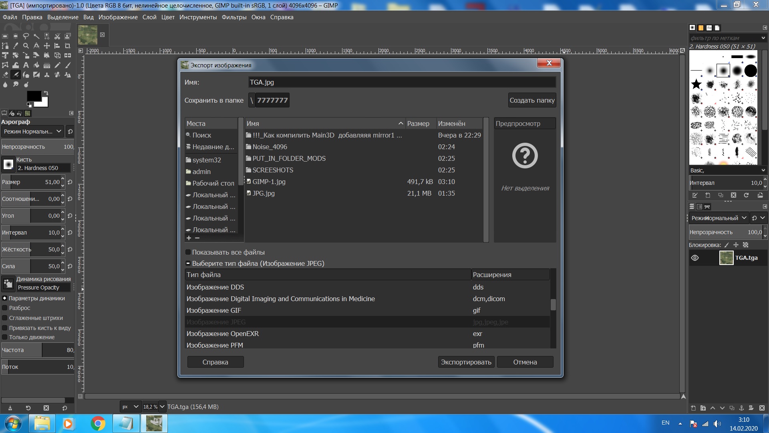This screenshot has height=433, width=769.
Task: Open Chrome from the Windows taskbar
Action: pos(98,423)
